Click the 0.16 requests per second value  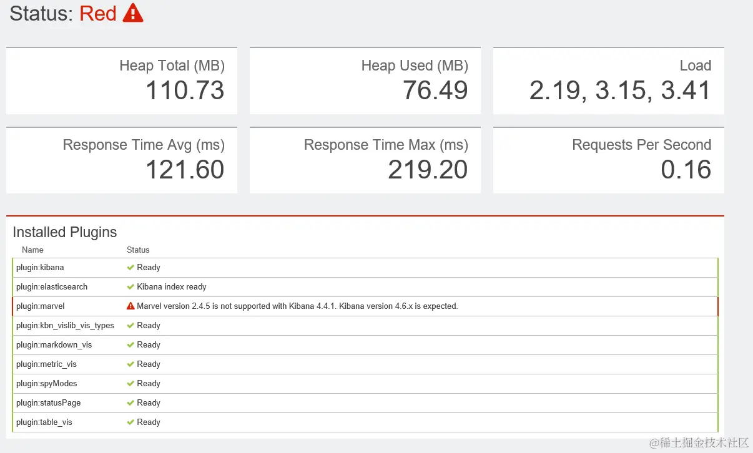click(x=686, y=170)
